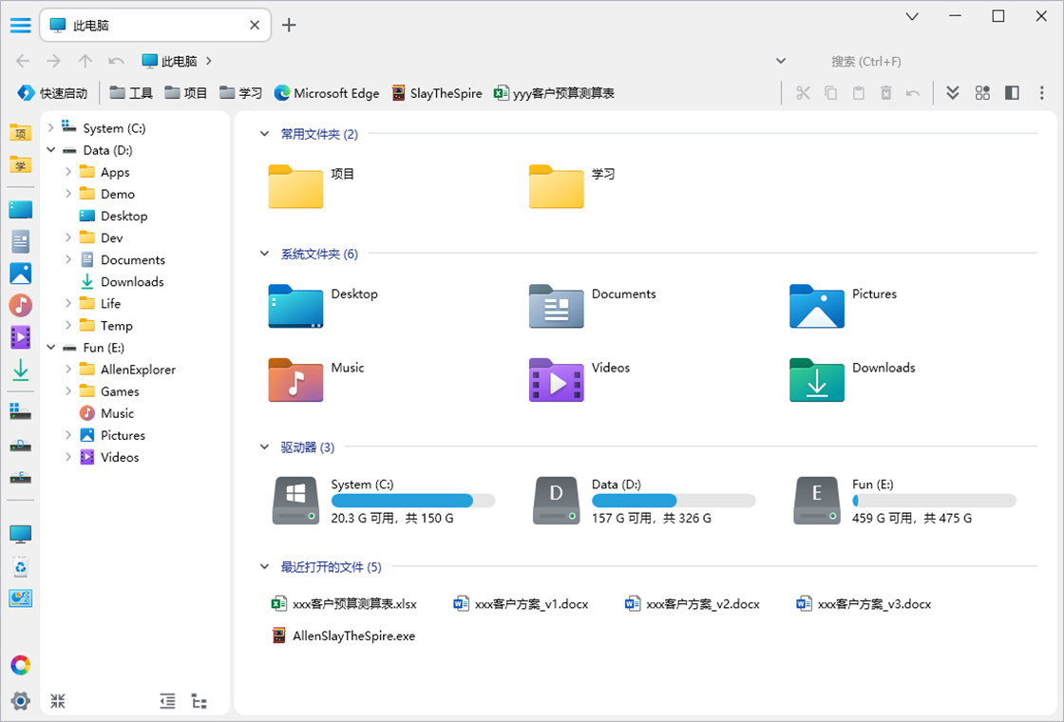Image resolution: width=1064 pixels, height=722 pixels.
Task: Launch Microsoft Edge from bookmark bar
Action: (327, 93)
